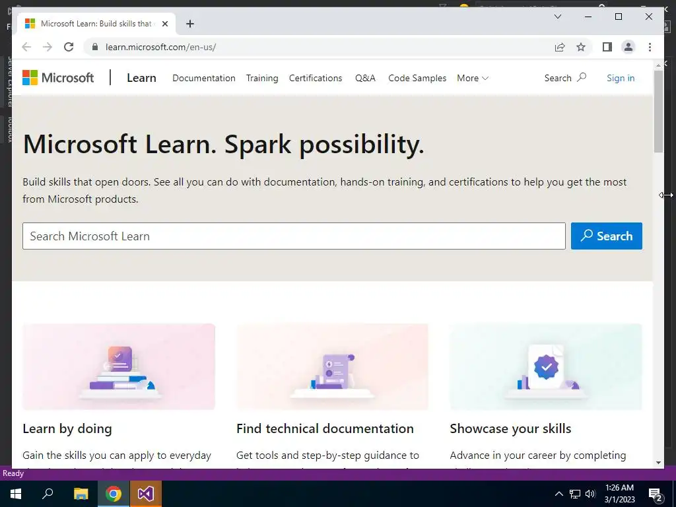Screen dimensions: 676x507
Task: Click the address bar URL
Action: (161, 47)
